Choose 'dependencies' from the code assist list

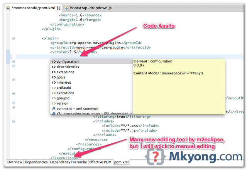[x=91, y=67]
